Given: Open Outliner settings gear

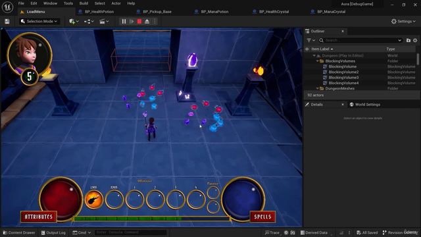Looking at the screenshot, I should [x=415, y=40].
